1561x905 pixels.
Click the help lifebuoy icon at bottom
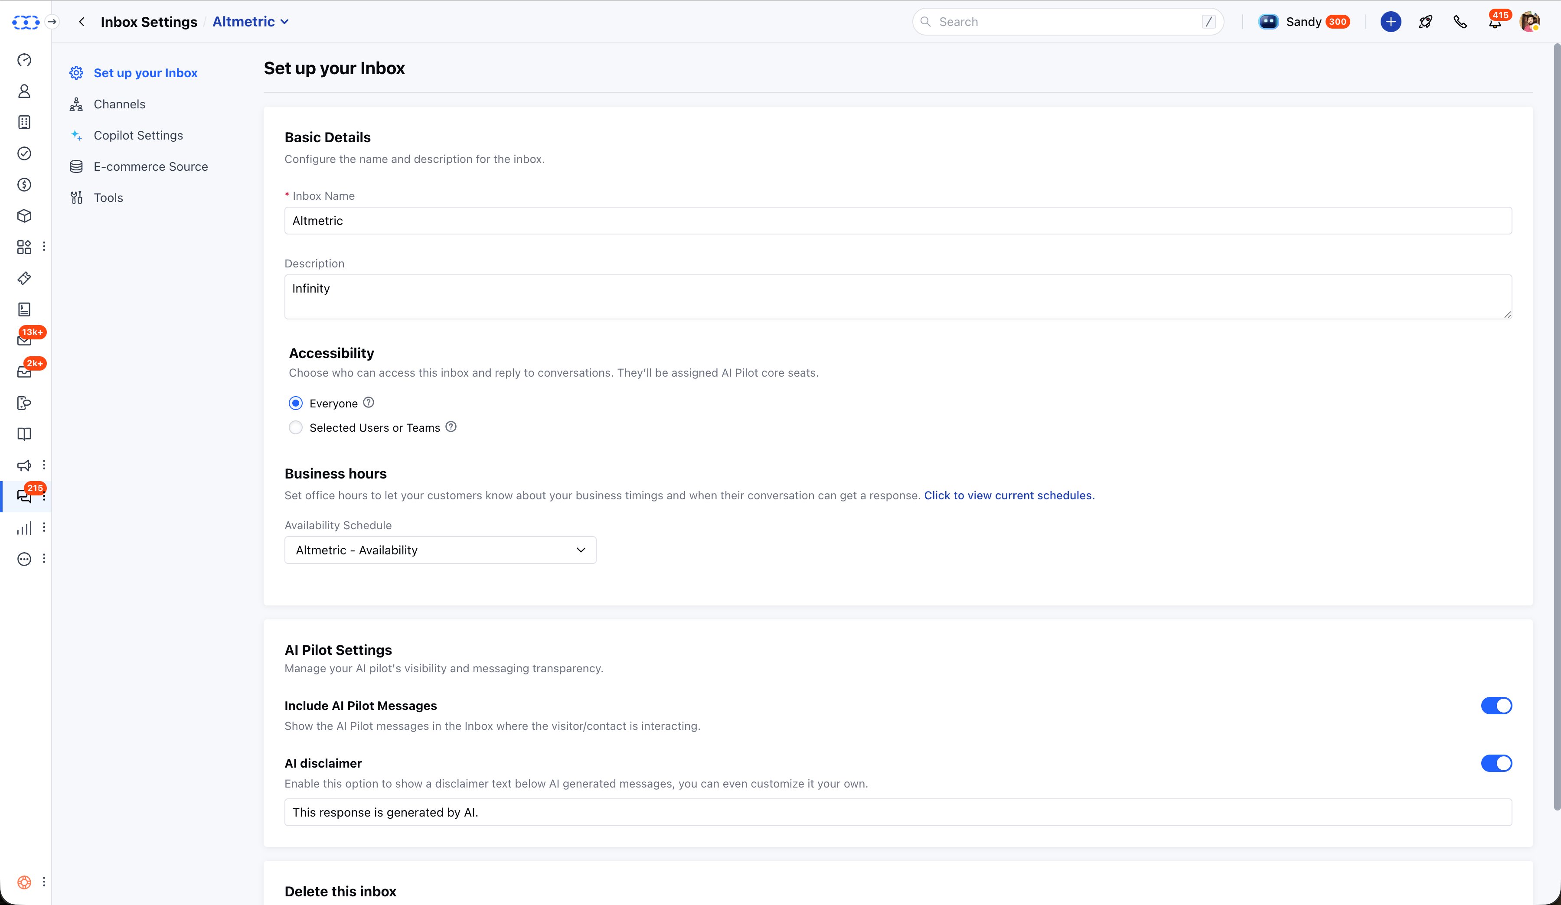(24, 882)
